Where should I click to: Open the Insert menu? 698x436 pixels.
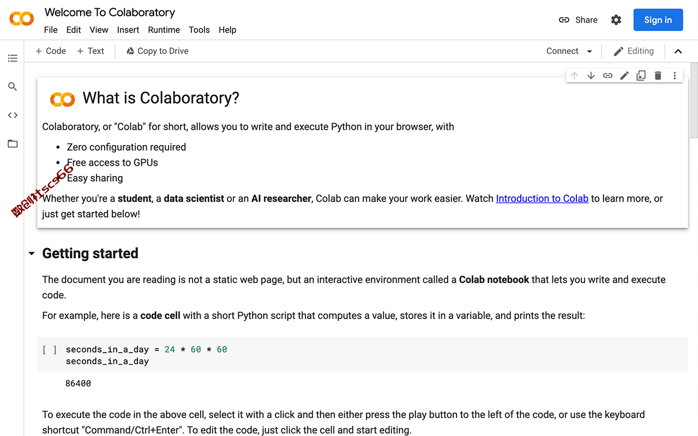click(128, 30)
